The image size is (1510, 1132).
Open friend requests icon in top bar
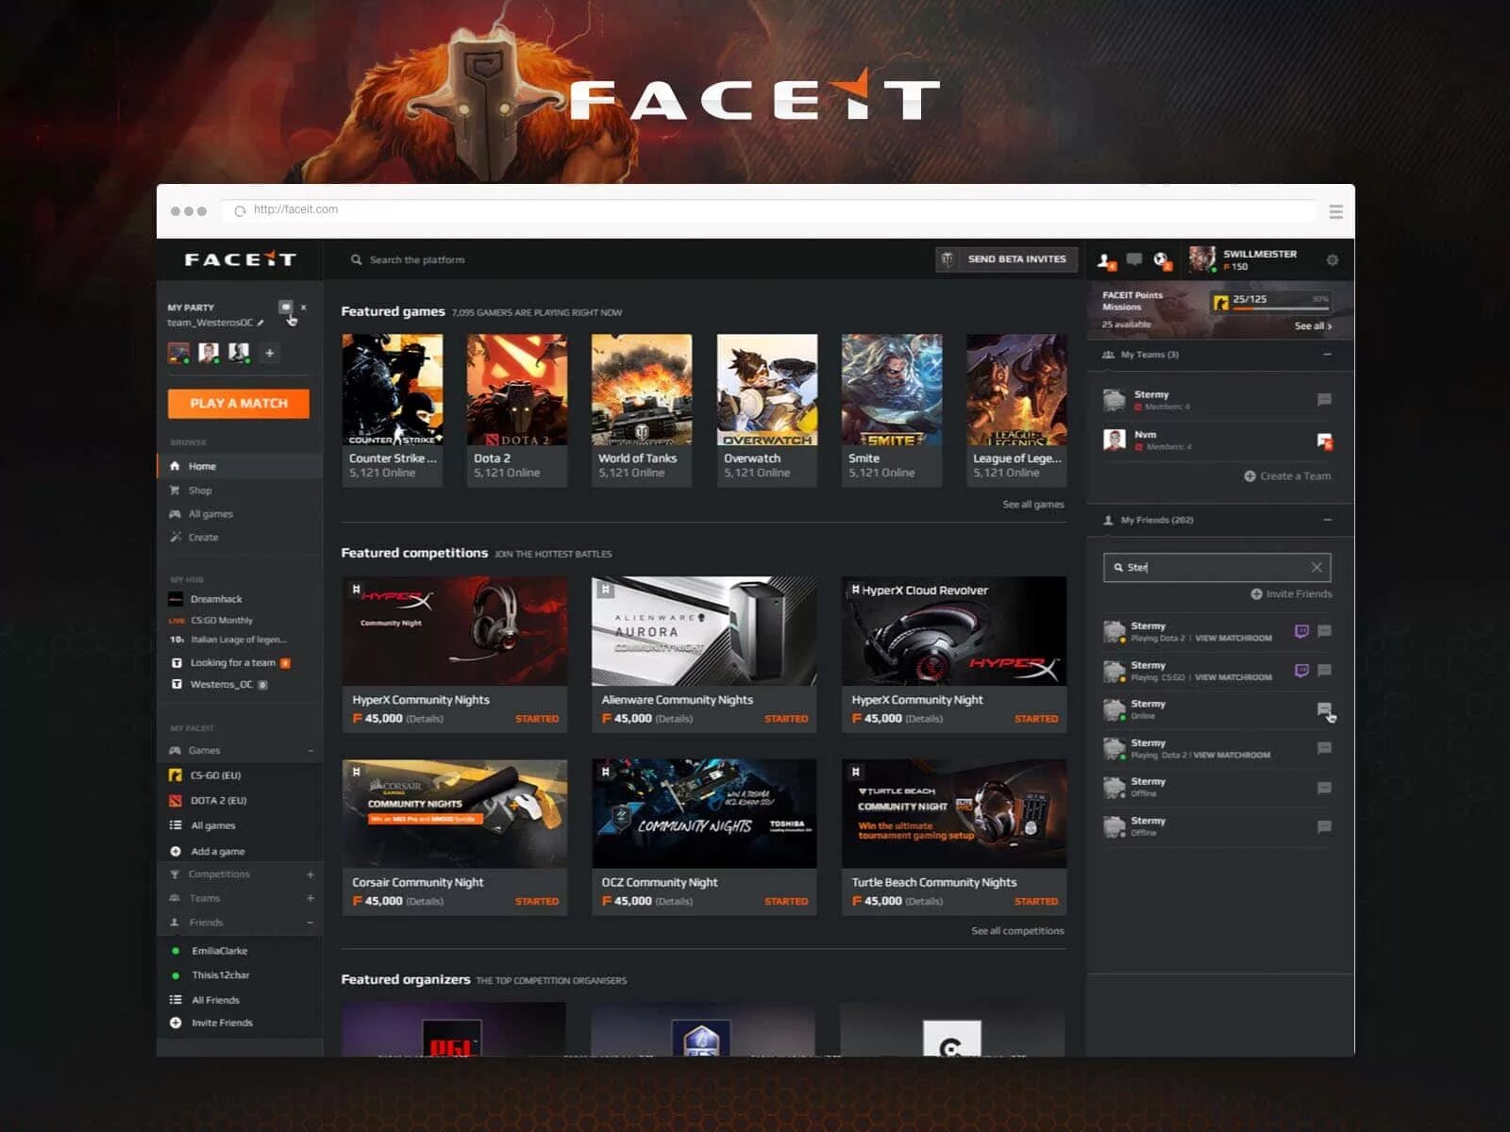[x=1106, y=259]
